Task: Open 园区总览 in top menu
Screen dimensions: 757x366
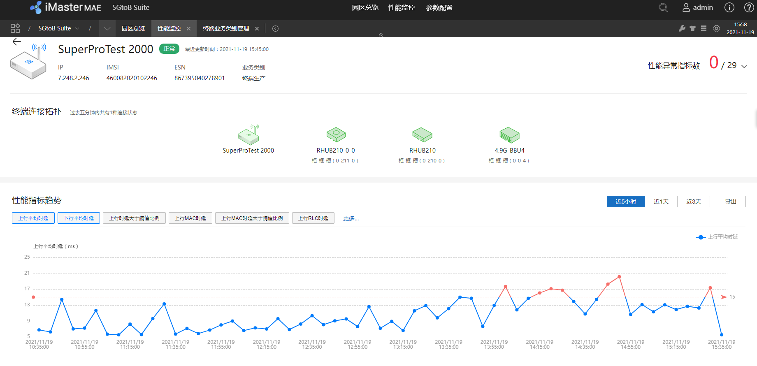Action: coord(365,7)
